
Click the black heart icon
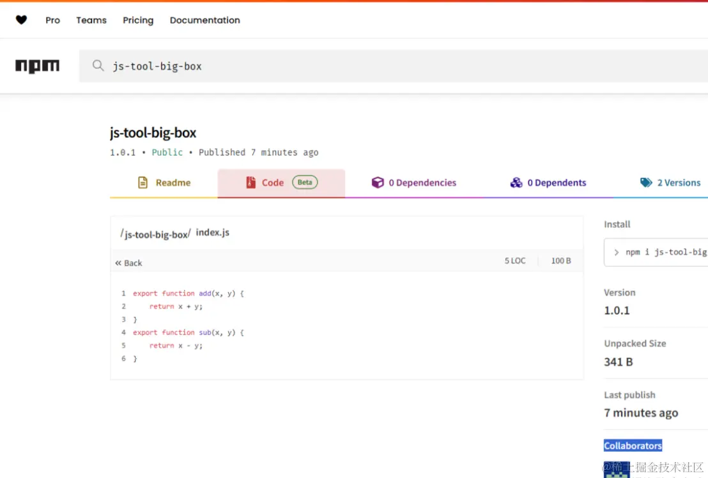(21, 20)
